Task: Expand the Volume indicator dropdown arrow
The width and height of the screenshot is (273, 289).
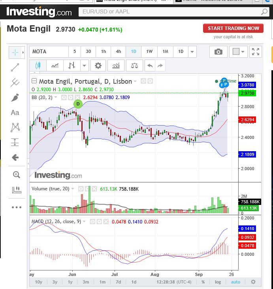Action: [73, 189]
